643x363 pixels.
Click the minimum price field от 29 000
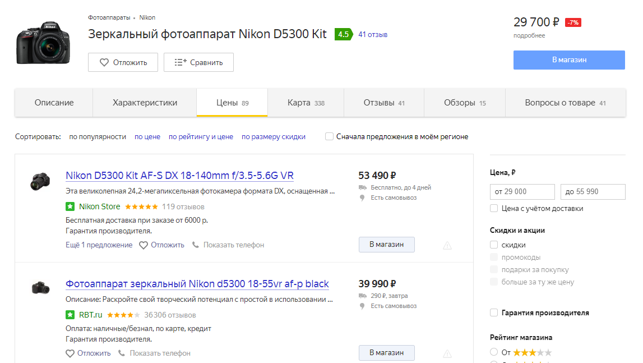click(522, 191)
